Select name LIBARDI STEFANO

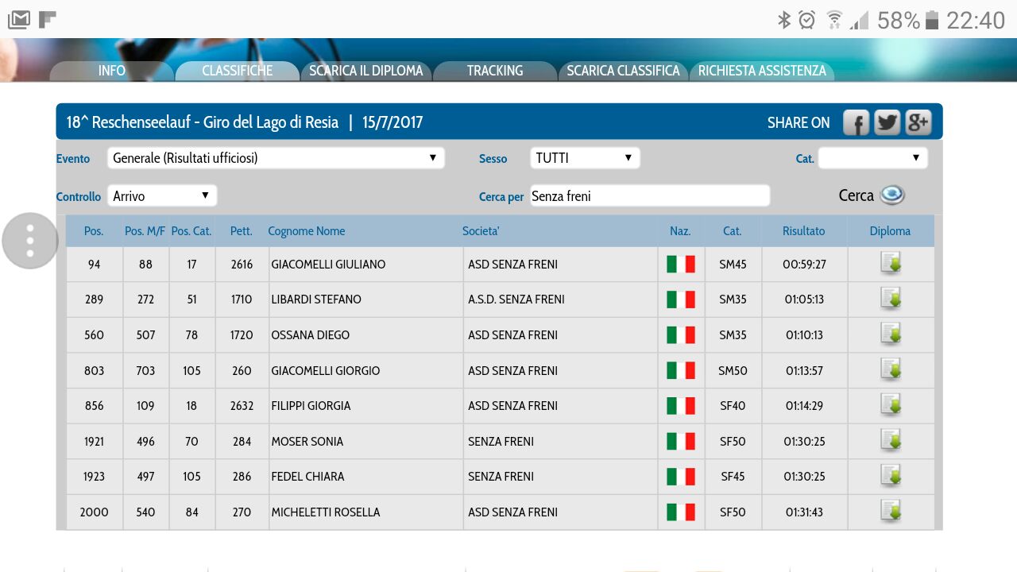tap(316, 300)
